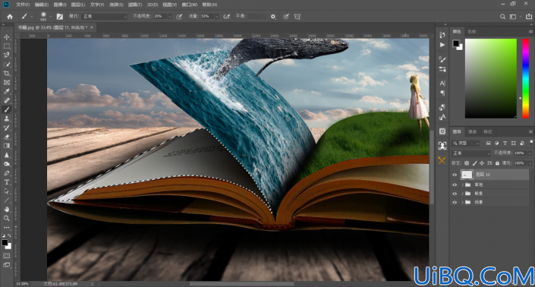Open the 编辑(E) menu

click(42, 5)
